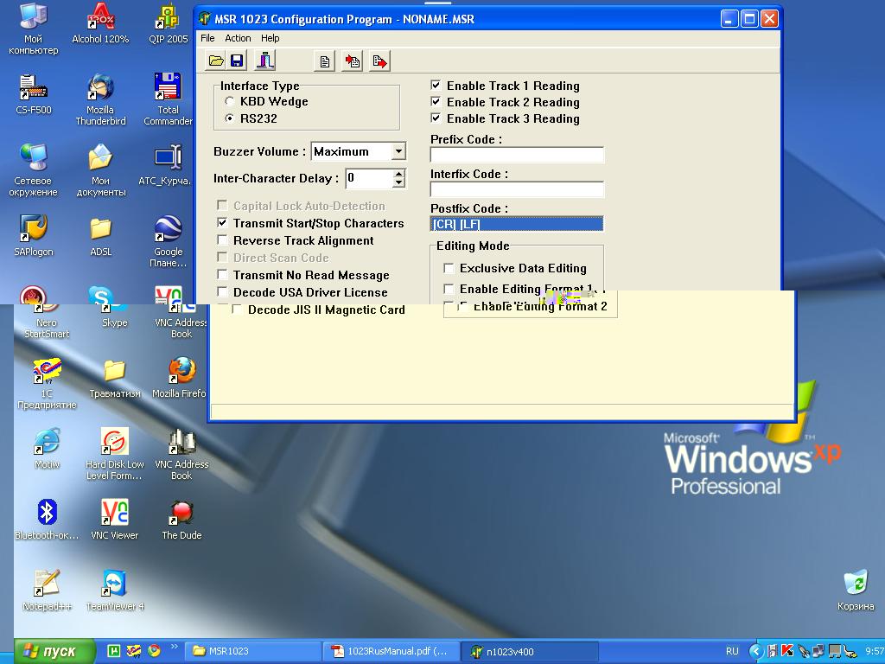Choose the KBD Wedge interface option
Image resolution: width=885 pixels, height=664 pixels.
(229, 102)
